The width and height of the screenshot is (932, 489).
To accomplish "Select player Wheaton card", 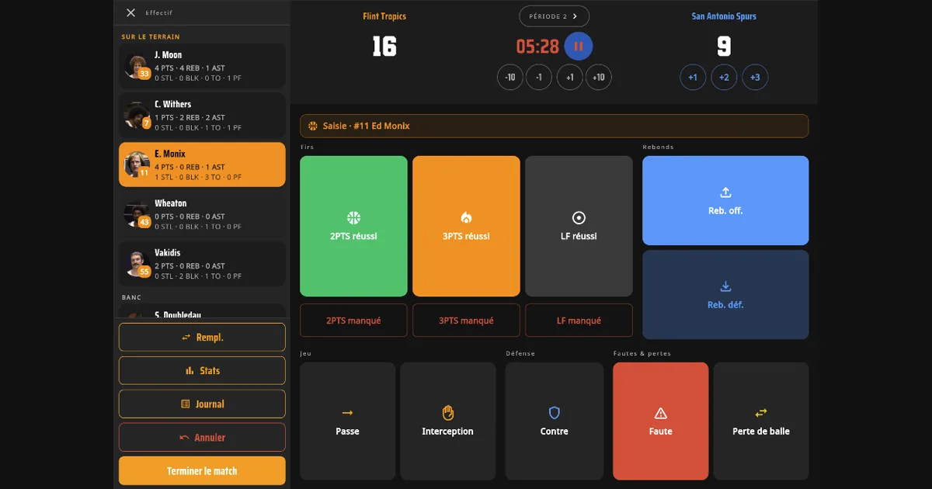I will tap(202, 214).
